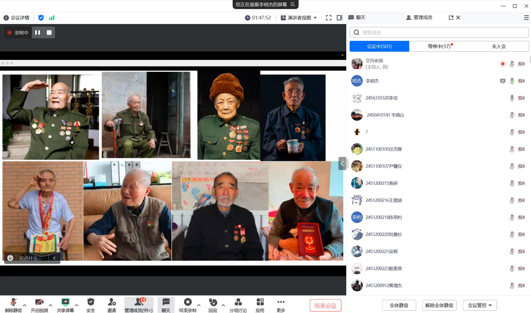Image resolution: width=531 pixels, height=313 pixels.
Task: Enter full screen mode
Action: (329, 18)
